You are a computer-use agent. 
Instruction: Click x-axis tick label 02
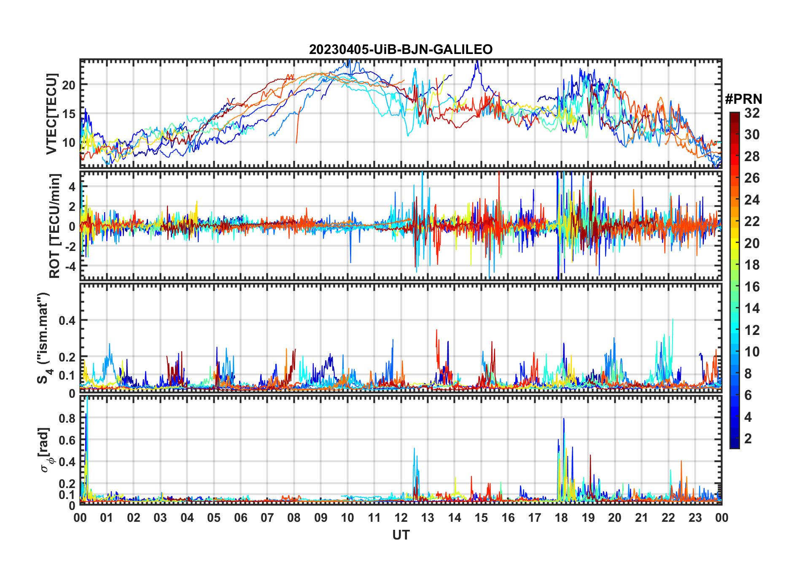pos(134,518)
